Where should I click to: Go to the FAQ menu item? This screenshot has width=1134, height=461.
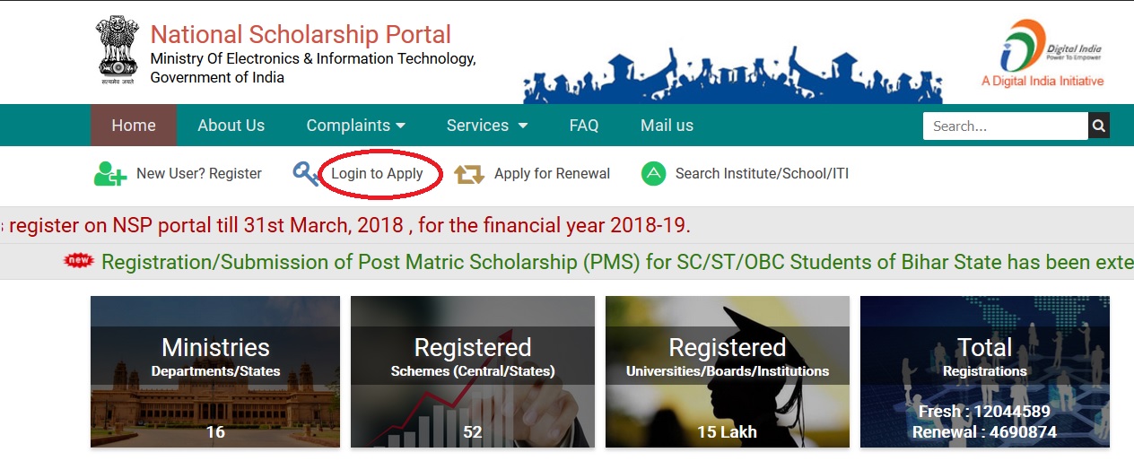pos(584,126)
